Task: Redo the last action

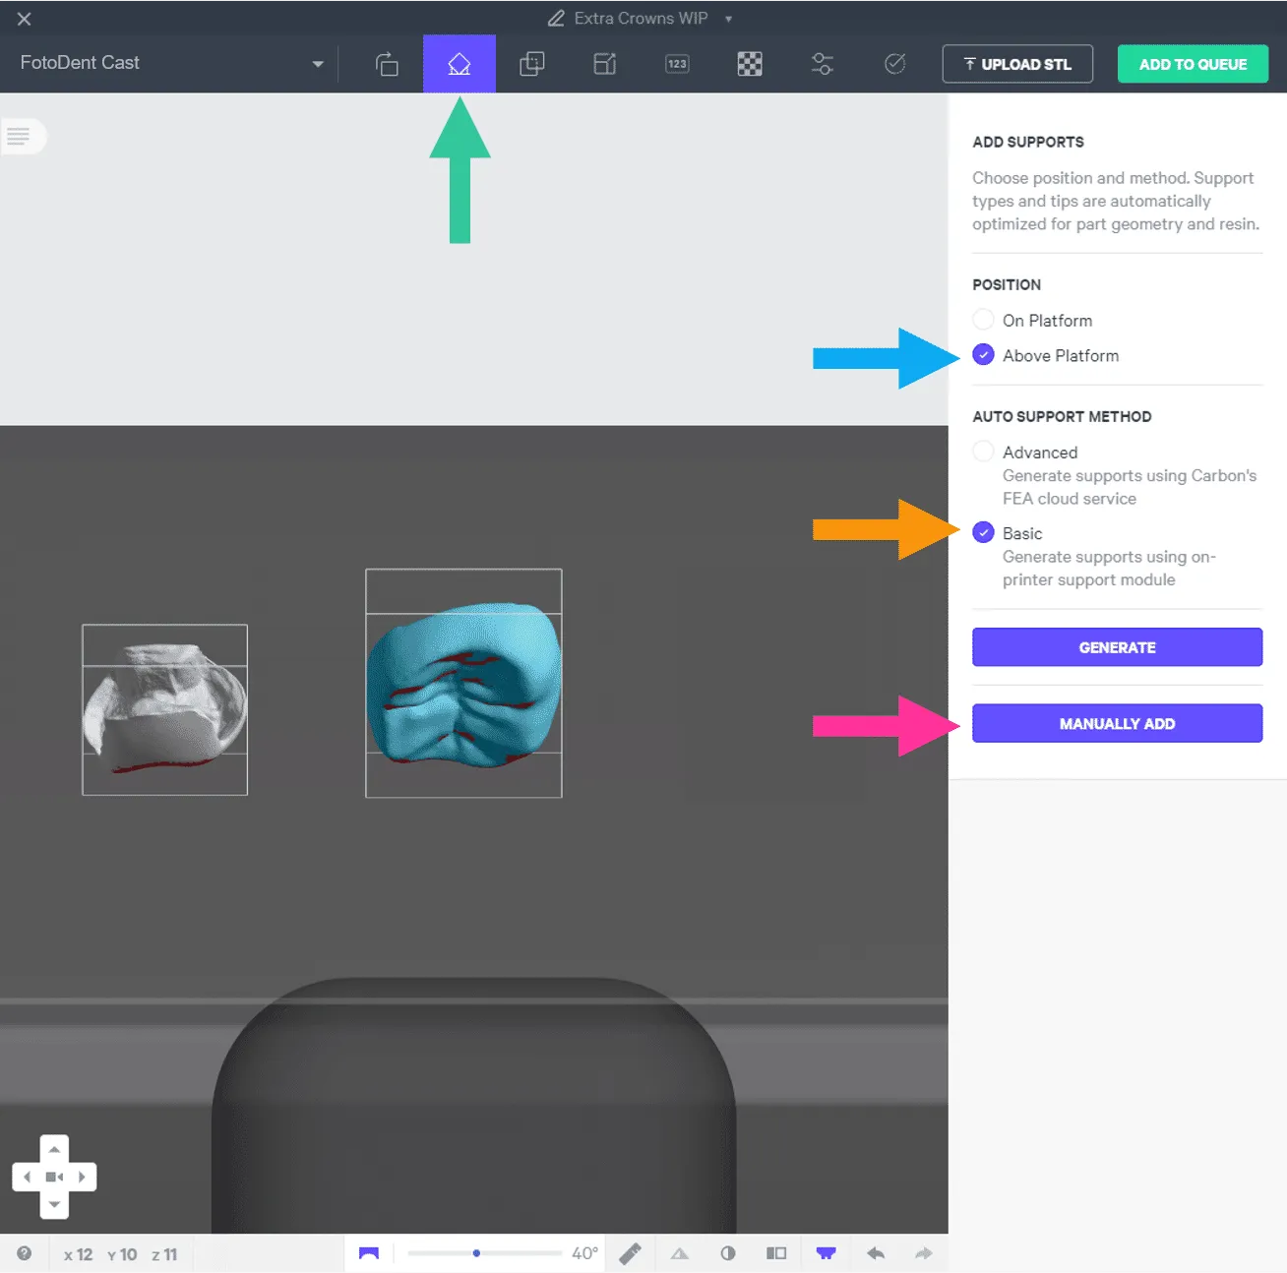Action: click(923, 1253)
